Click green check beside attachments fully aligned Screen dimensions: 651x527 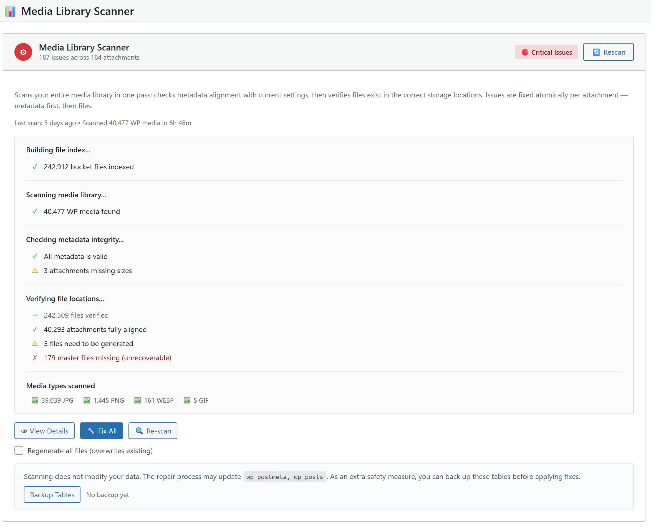[x=35, y=329]
